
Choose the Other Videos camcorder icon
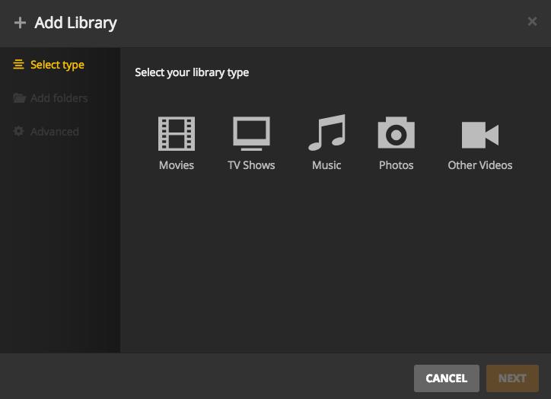(479, 135)
